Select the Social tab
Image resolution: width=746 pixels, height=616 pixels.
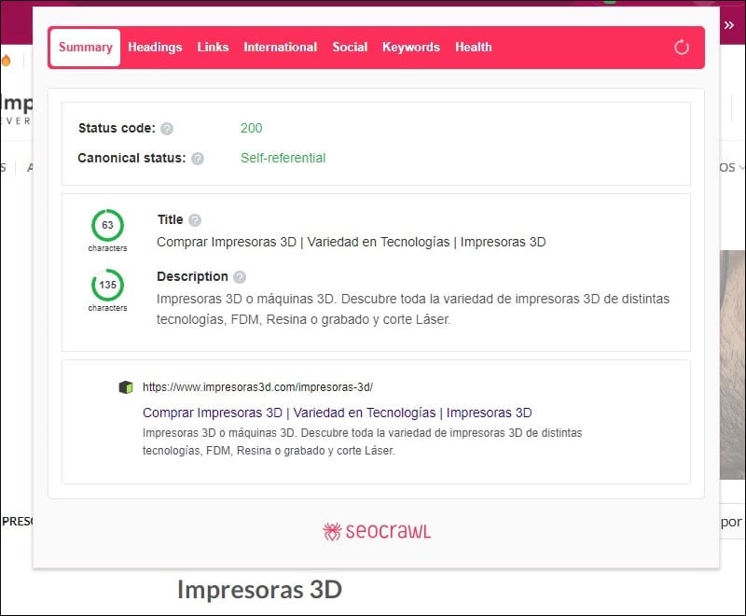(350, 47)
